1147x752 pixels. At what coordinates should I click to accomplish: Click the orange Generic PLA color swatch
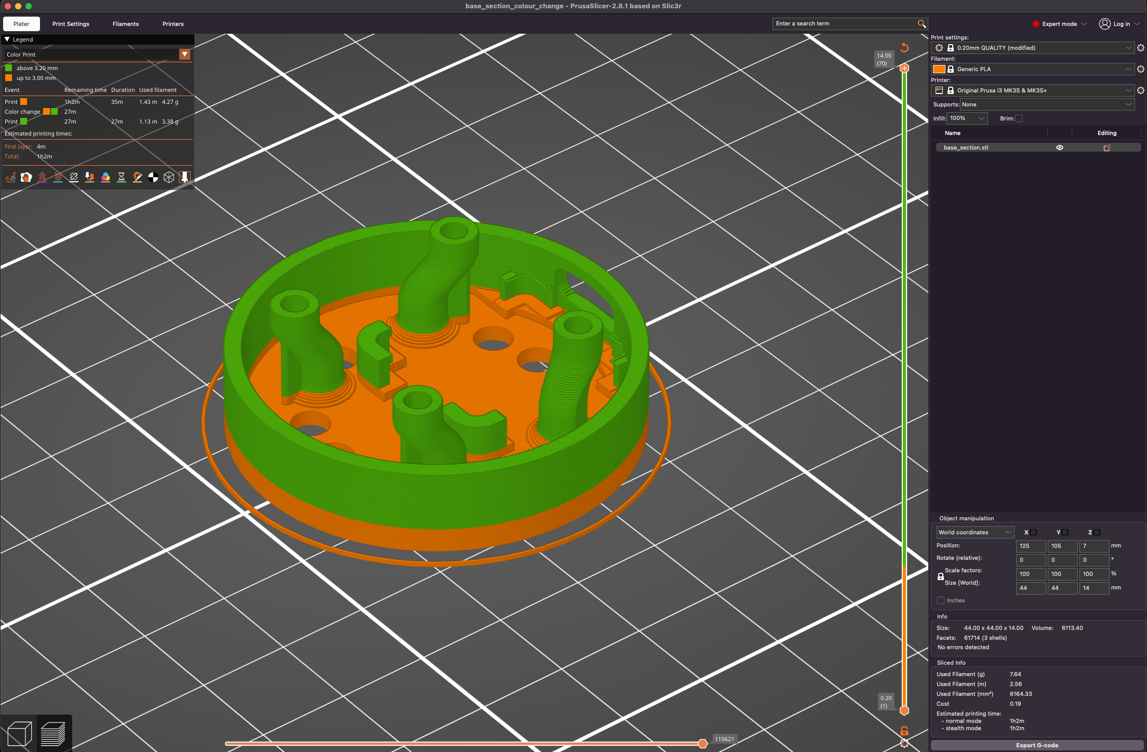pyautogui.click(x=940, y=69)
